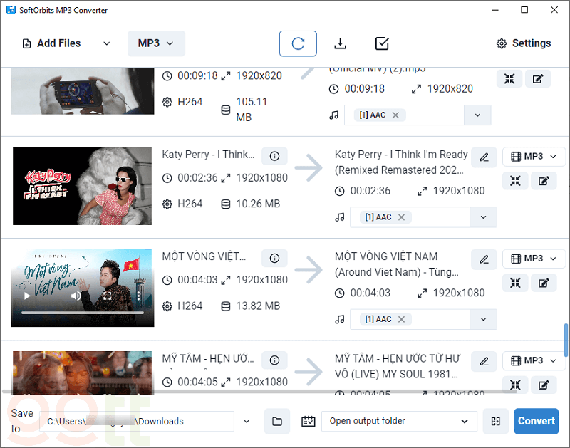Open info for MỘT VÒNG VIỆT NAM file

coord(274,258)
